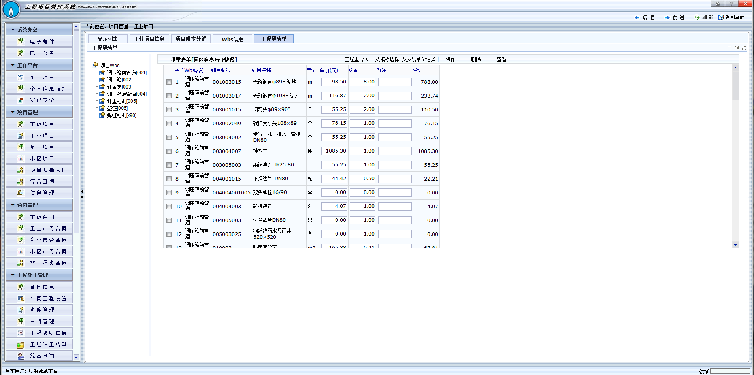Collapse the 工程施工管理 sidebar section
Viewport: 754px width, 375px height.
pyautogui.click(x=13, y=275)
